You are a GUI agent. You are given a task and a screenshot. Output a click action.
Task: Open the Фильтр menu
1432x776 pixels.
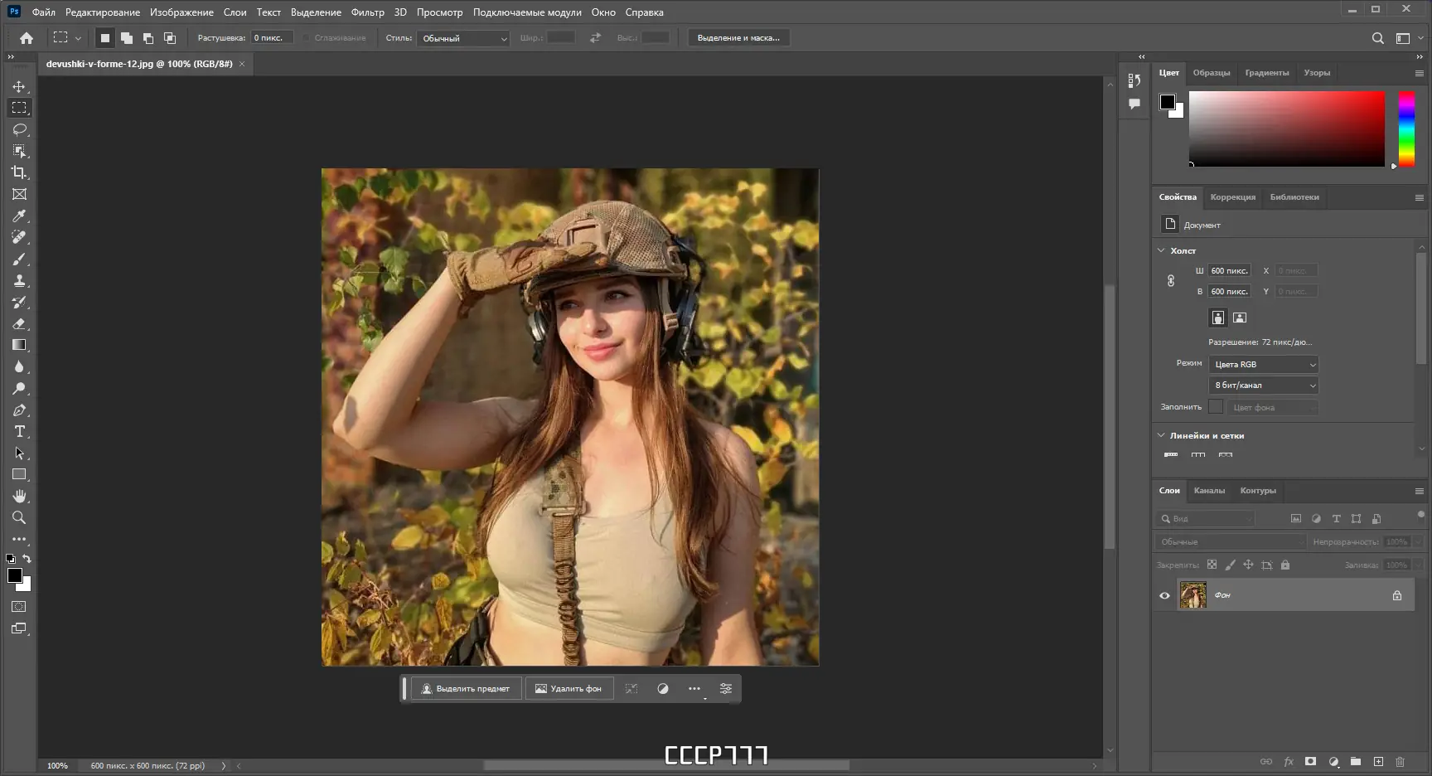coord(367,12)
